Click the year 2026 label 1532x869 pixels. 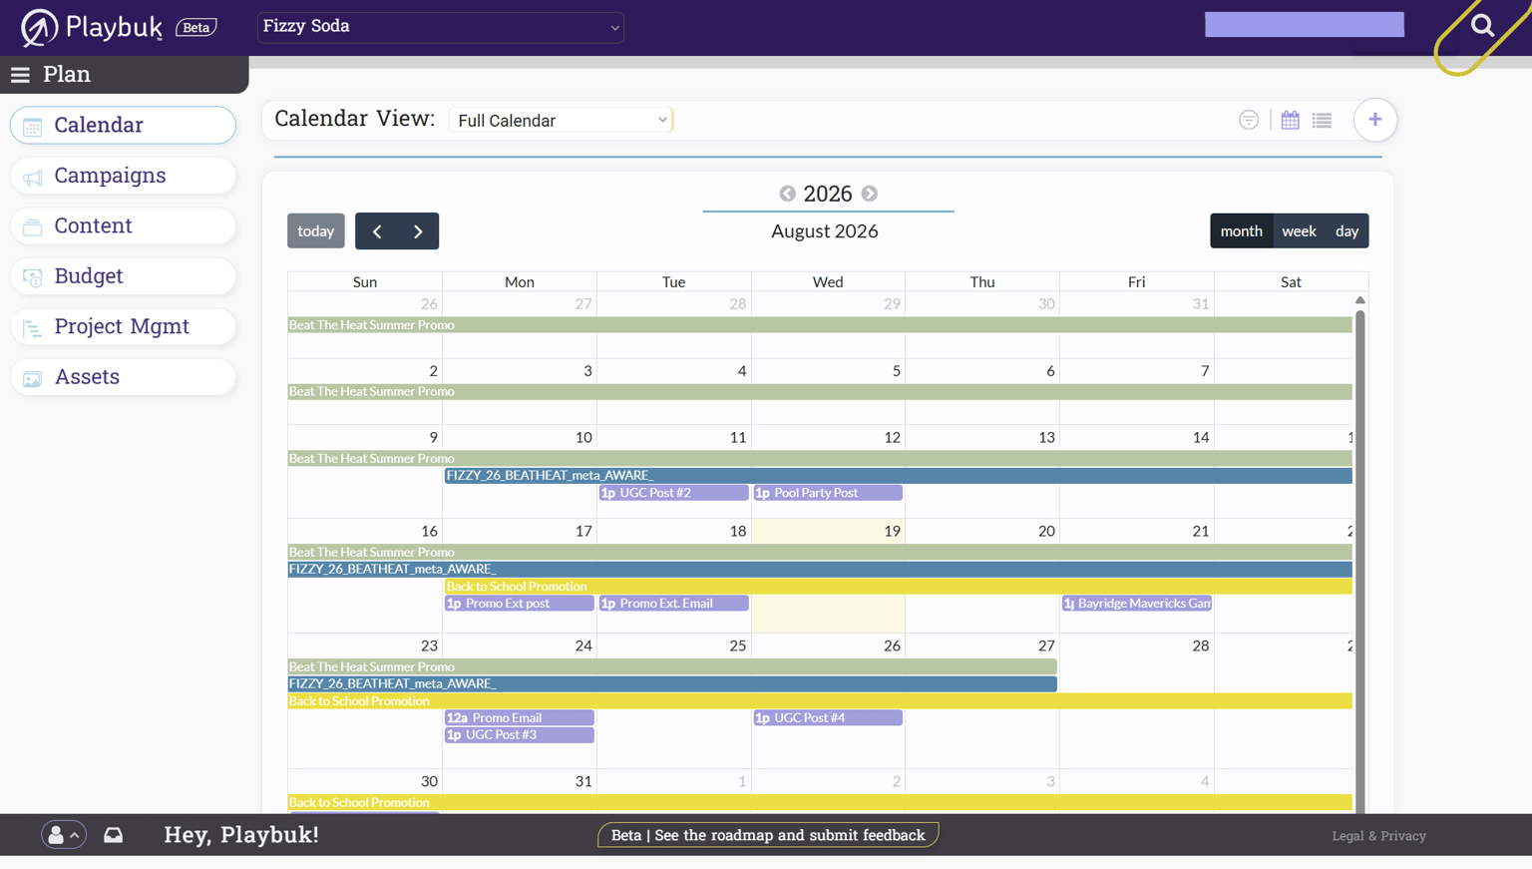click(x=828, y=194)
